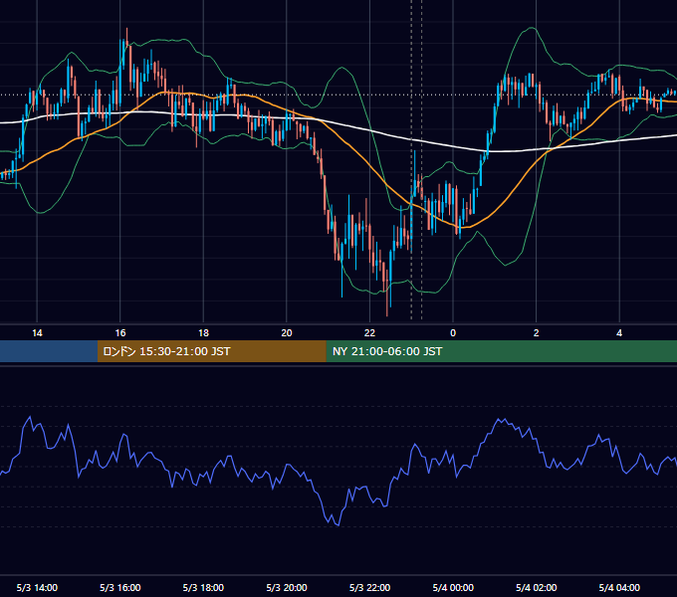Click the 5/3 22:00 time label
Viewport: 677px width, 597px height.
[x=369, y=587]
